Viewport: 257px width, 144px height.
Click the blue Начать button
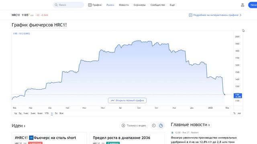coord(253,5)
